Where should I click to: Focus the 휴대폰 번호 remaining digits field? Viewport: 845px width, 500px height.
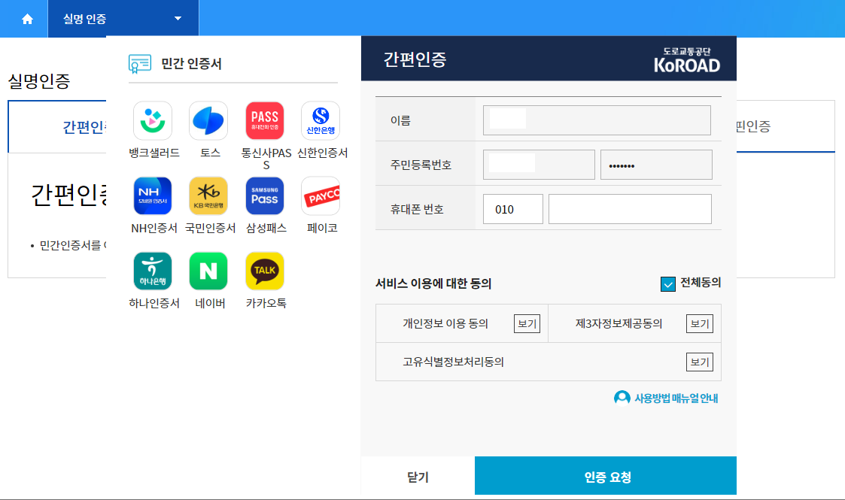tap(630, 209)
